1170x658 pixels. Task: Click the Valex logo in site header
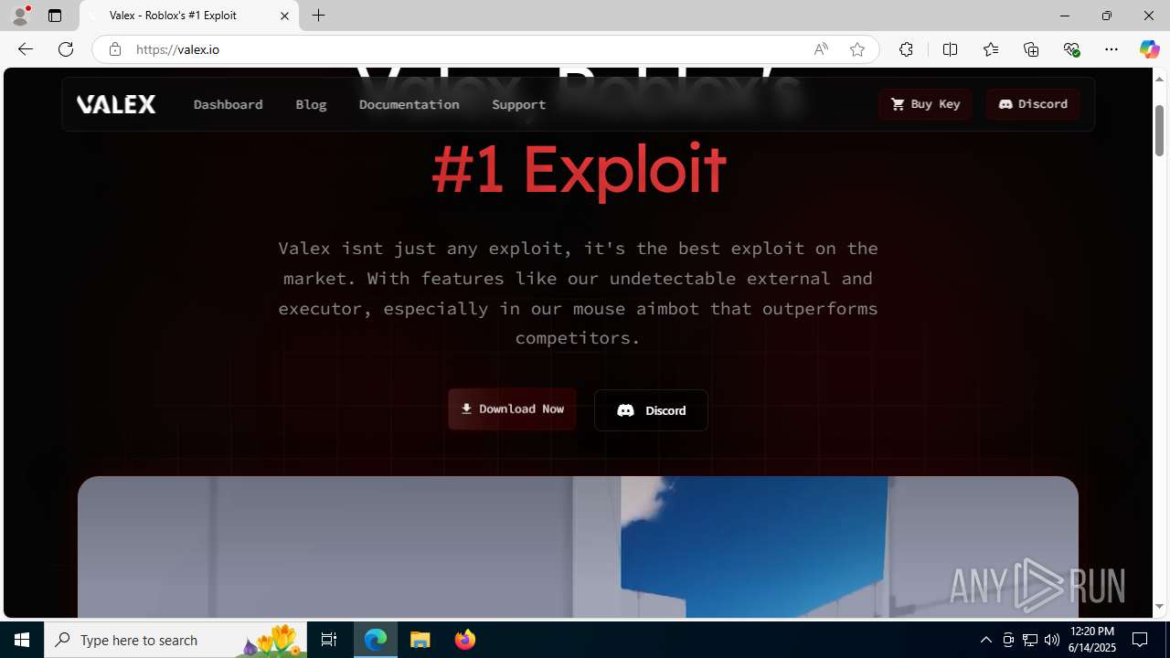click(x=116, y=104)
